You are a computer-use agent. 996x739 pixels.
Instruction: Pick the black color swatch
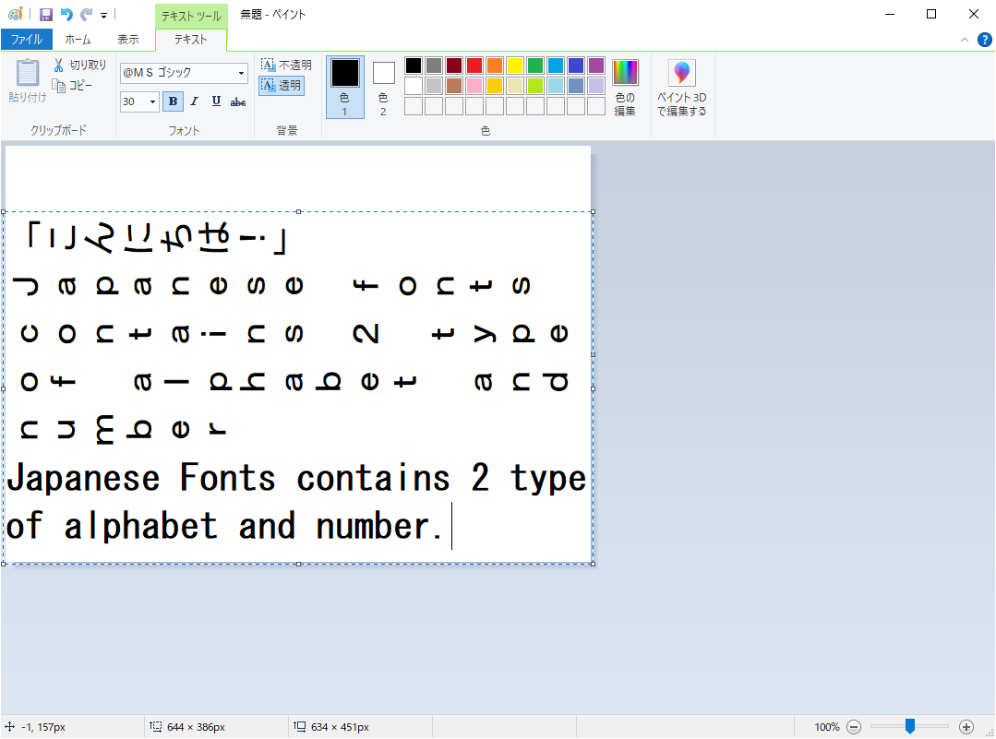(x=414, y=66)
